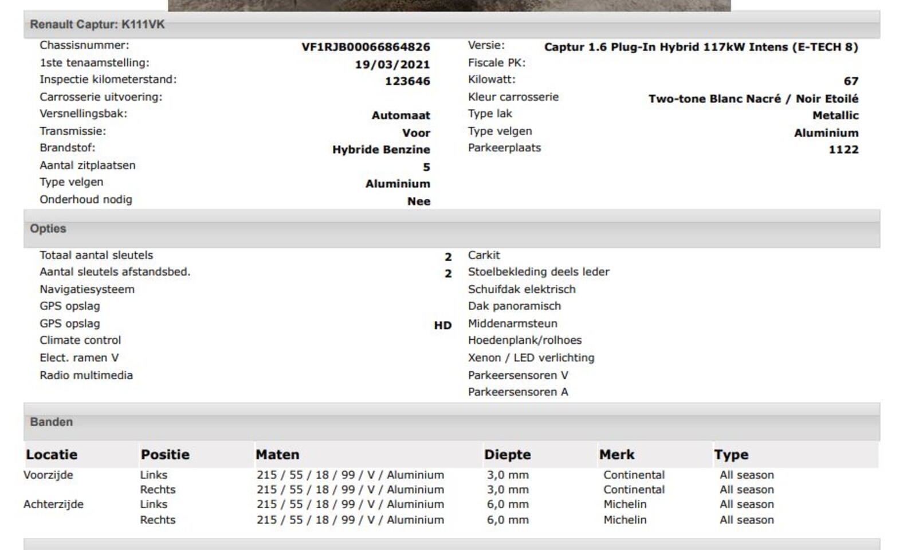Click the Automaat gearbox value
The image size is (903, 550).
[401, 116]
